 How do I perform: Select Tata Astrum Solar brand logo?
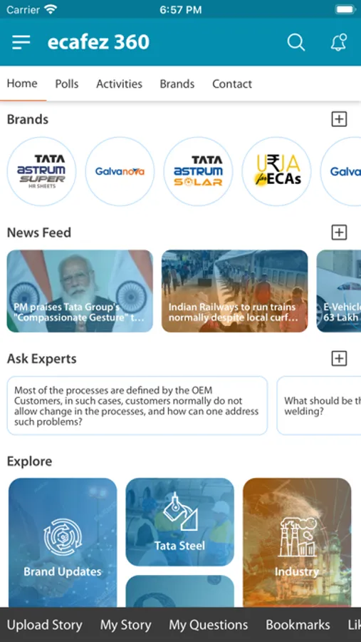(198, 171)
